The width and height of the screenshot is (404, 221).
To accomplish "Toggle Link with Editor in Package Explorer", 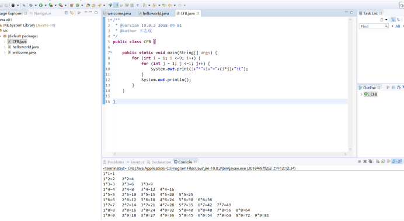I will 72,13.
